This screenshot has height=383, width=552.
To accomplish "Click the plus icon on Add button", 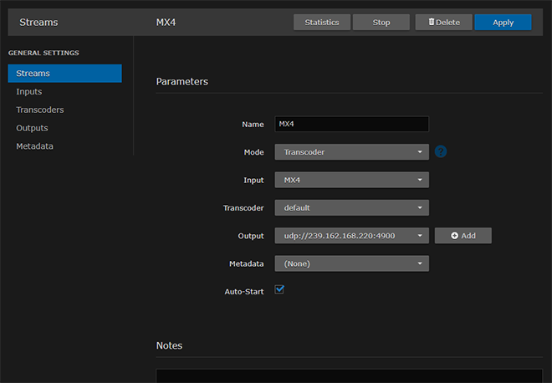I will coord(455,236).
